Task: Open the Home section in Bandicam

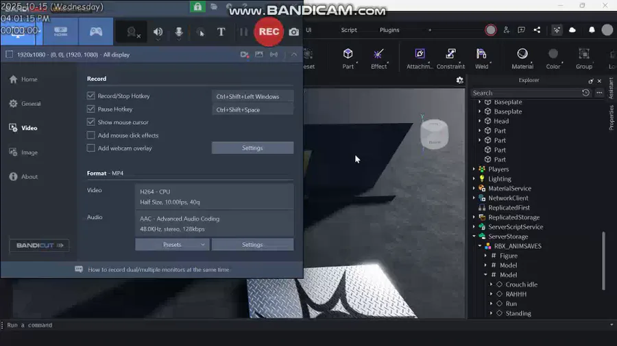Action: click(x=23, y=79)
